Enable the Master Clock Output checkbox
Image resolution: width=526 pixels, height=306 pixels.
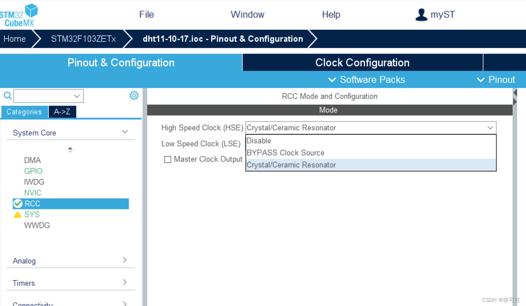(168, 159)
